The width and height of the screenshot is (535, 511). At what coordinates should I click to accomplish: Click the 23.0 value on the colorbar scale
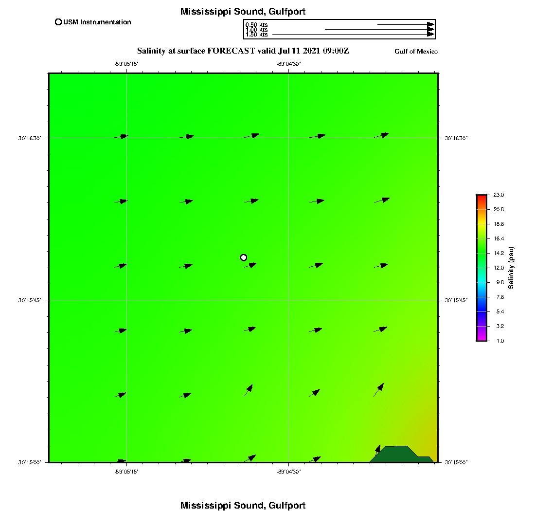(x=499, y=195)
